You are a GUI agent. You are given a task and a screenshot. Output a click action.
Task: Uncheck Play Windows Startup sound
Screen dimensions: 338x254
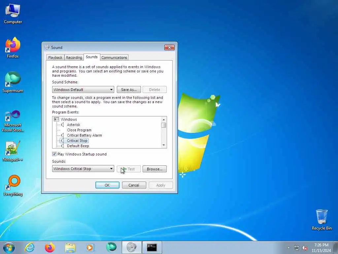[x=54, y=154]
